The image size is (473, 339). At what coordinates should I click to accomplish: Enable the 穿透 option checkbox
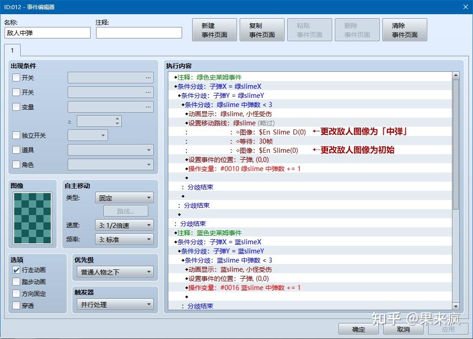[17, 306]
